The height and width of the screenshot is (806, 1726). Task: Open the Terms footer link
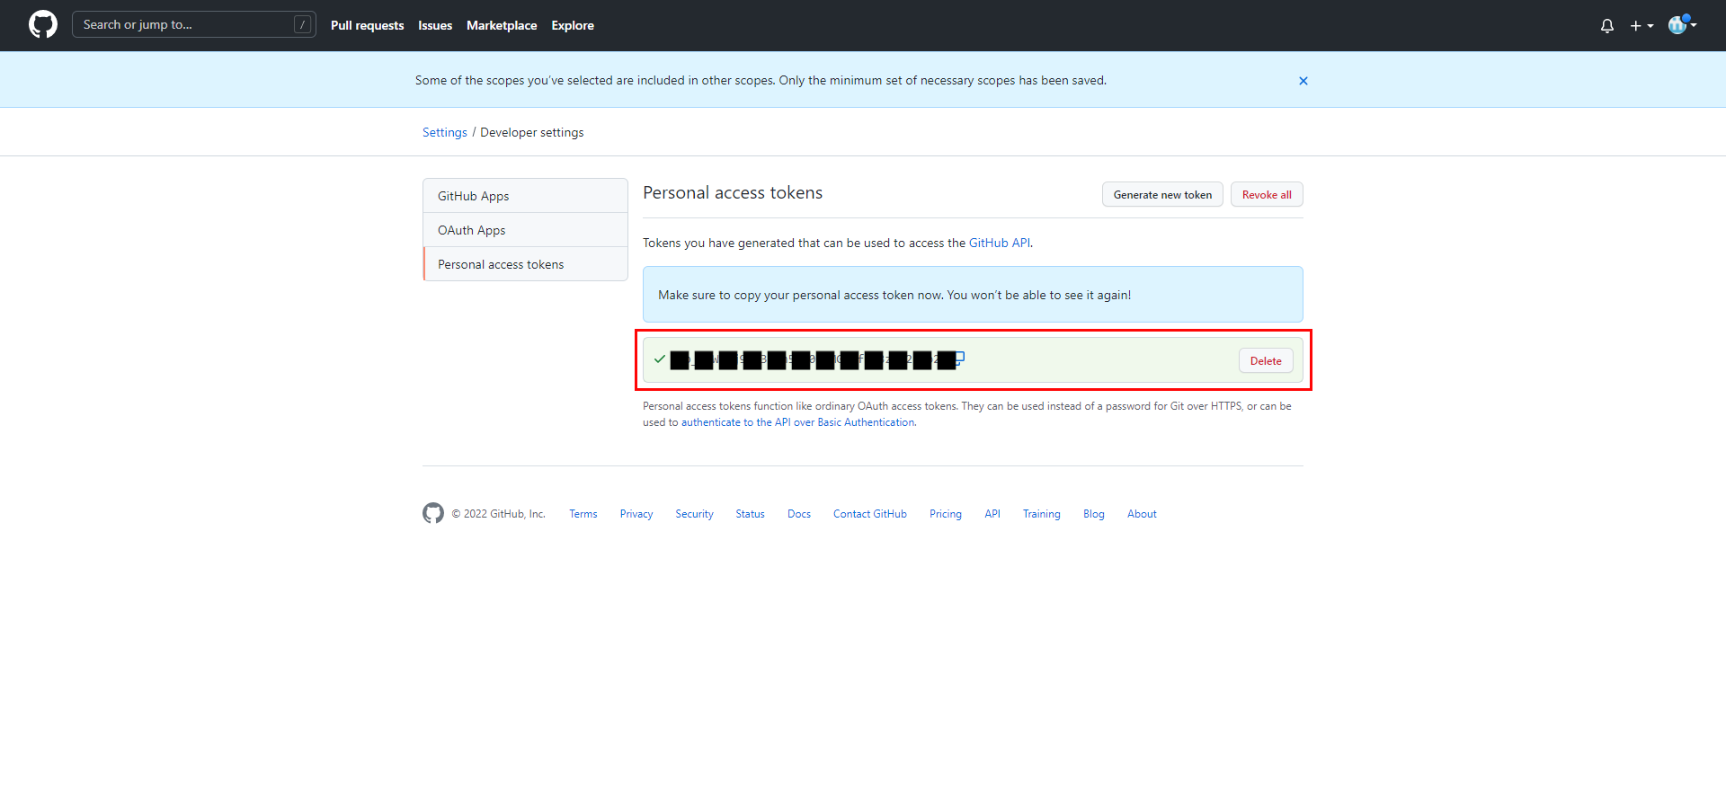(583, 514)
